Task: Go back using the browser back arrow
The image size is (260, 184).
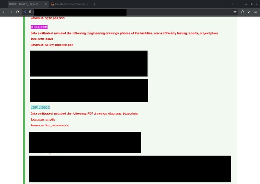Action: [x=4, y=12]
